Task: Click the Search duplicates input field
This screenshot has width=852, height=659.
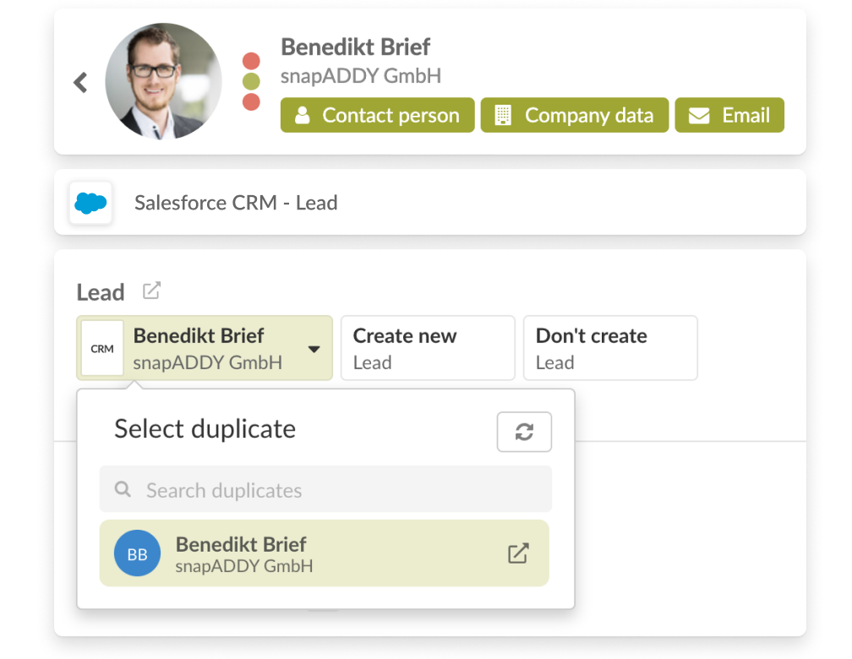Action: [x=325, y=489]
